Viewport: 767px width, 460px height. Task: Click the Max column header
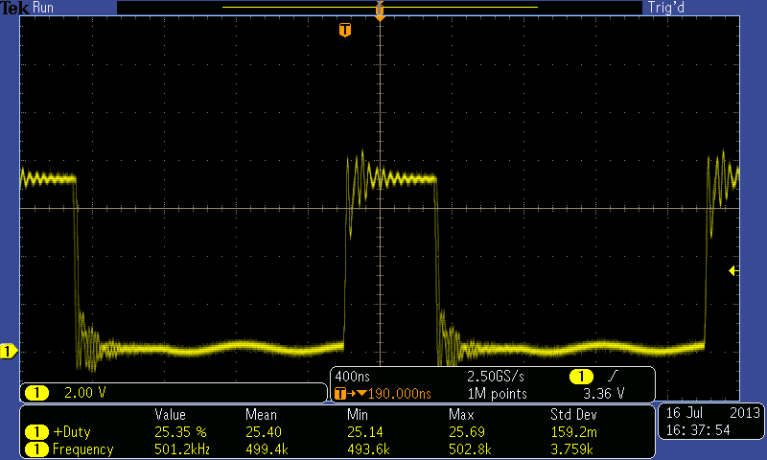click(461, 415)
